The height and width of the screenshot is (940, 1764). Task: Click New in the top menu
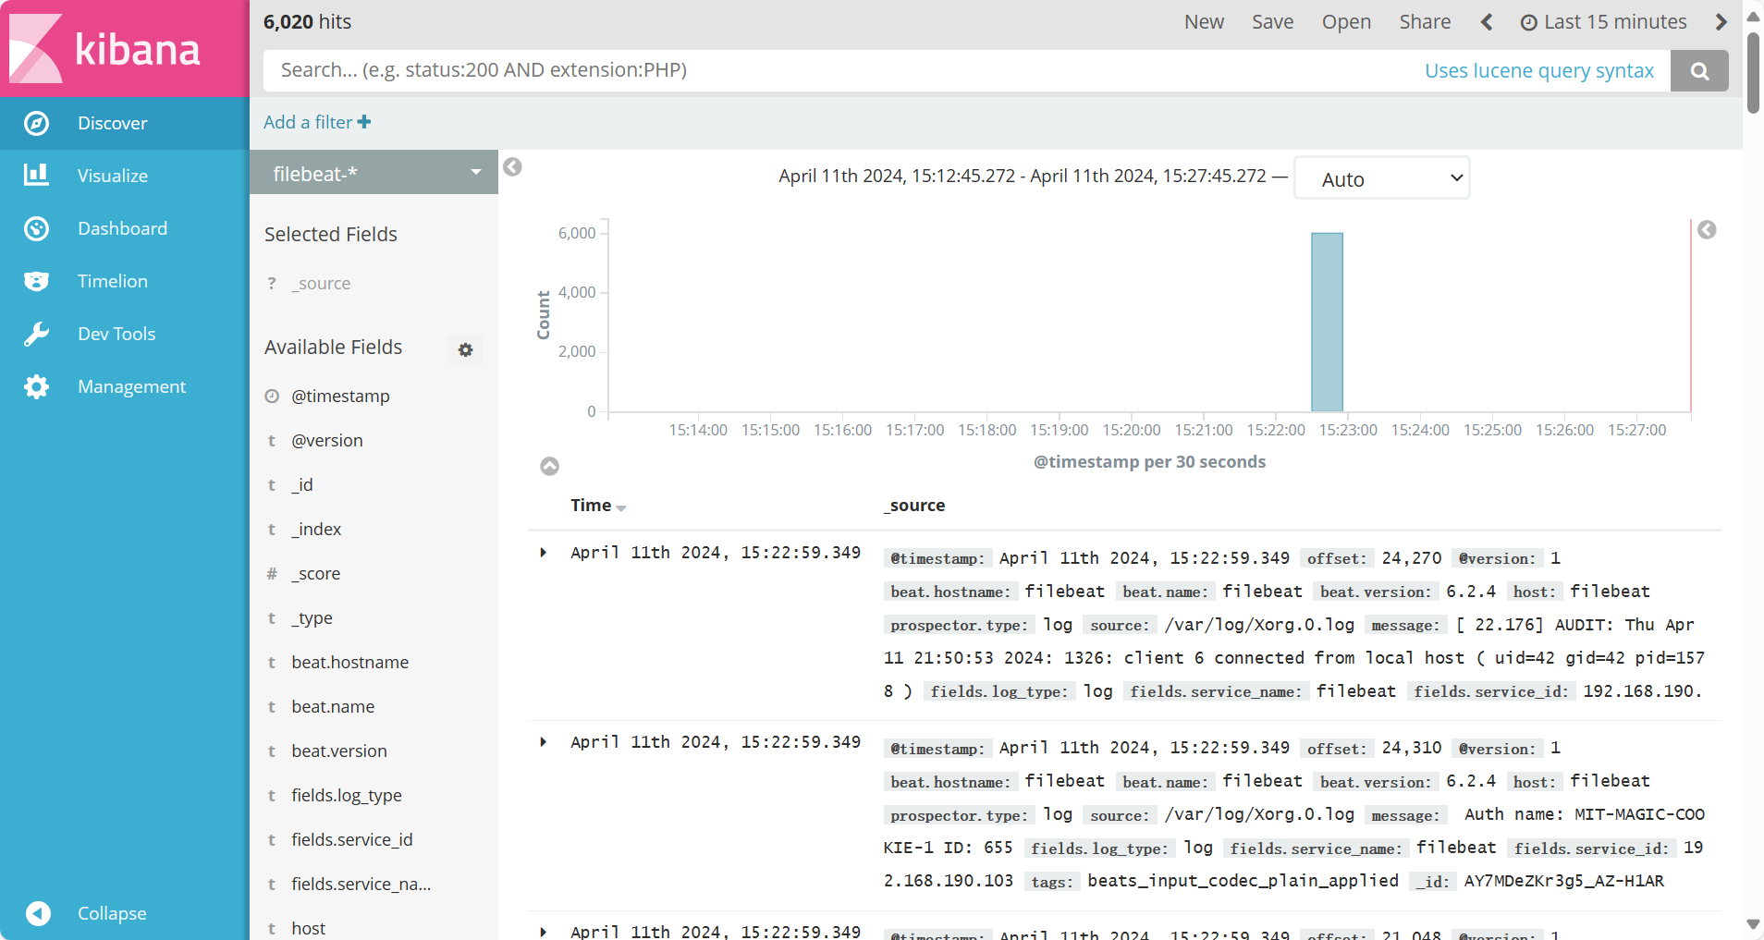coord(1204,22)
